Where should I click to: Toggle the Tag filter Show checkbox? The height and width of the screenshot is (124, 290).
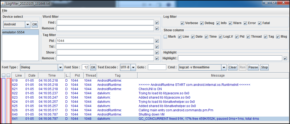pyautogui.click(x=157, y=52)
